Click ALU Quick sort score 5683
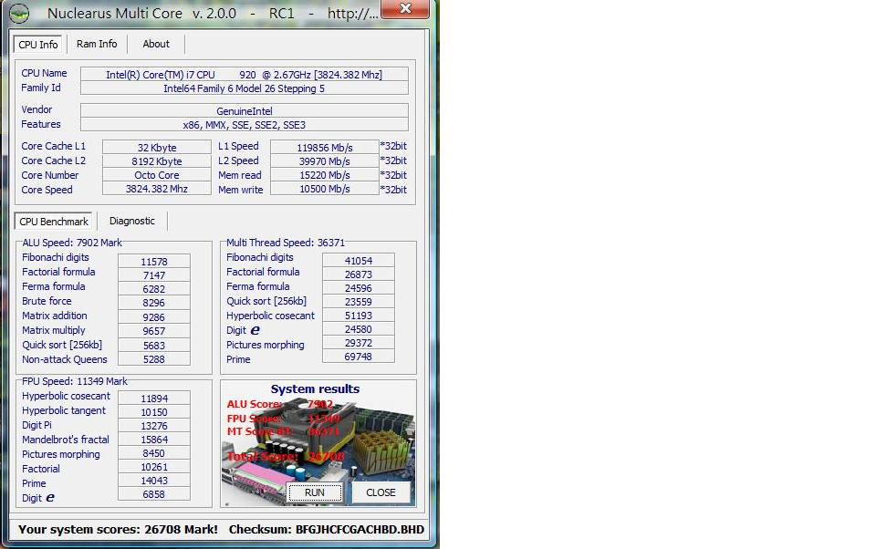The width and height of the screenshot is (876, 549). click(x=154, y=345)
